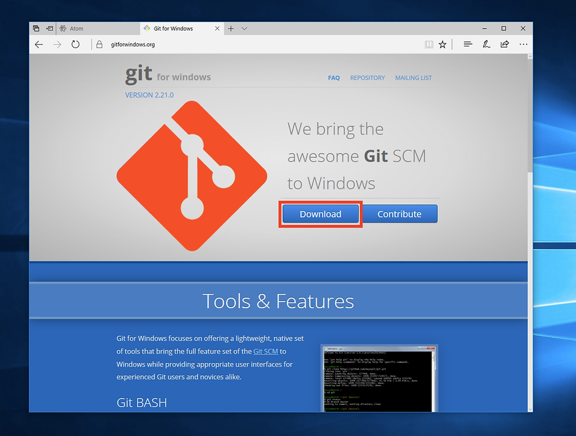Image resolution: width=576 pixels, height=436 pixels.
Task: Click the Contribute button
Action: tap(399, 214)
